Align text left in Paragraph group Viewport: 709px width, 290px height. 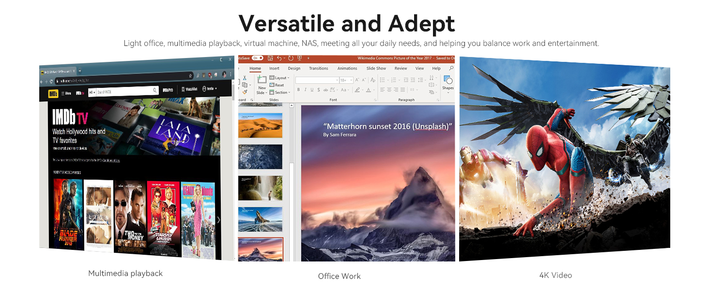coord(382,89)
